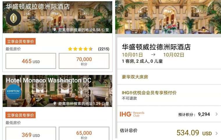Viewport: 221px width, 140px height.
Task: Open the (2215) reviews count
Action: click(x=104, y=49)
